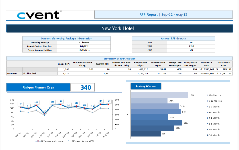Select the contract end date 12/31/2013

(84, 50)
